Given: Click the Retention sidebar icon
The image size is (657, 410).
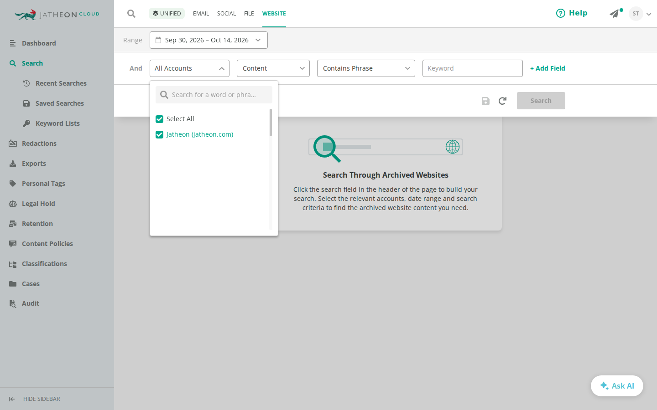Looking at the screenshot, I should [x=13, y=224].
